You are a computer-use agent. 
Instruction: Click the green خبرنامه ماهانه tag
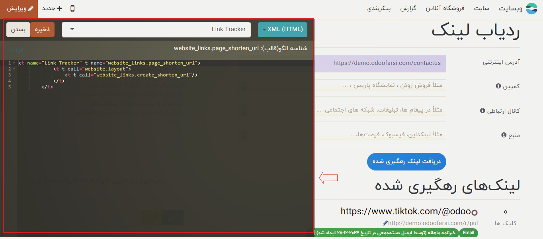click(x=387, y=233)
